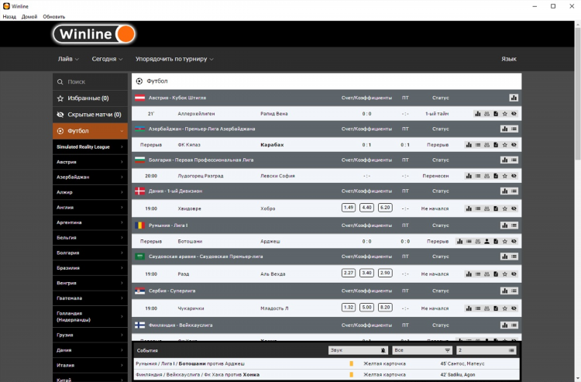Image resolution: width=581 pixels, height=382 pixels.
Task: Select 8.20 odds for Младость Л win
Action: [x=385, y=307]
